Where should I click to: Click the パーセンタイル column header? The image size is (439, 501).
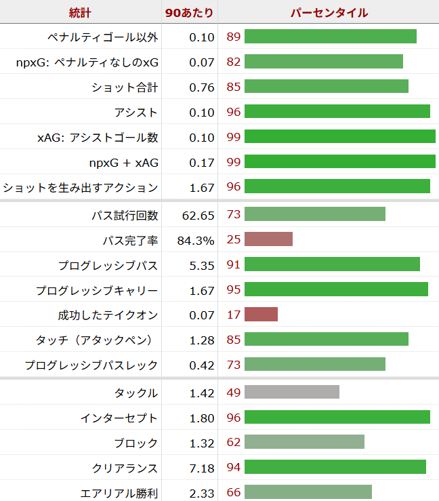click(329, 13)
